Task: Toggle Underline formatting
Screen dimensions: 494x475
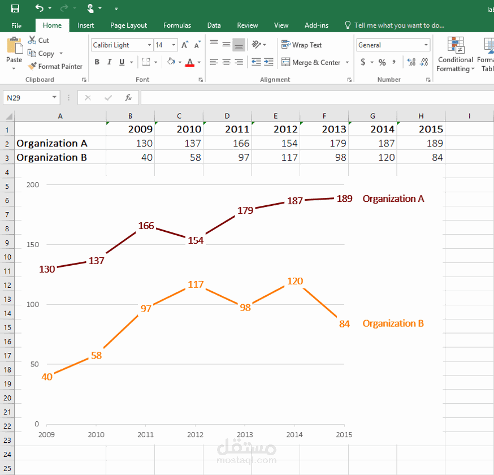Action: click(122, 62)
